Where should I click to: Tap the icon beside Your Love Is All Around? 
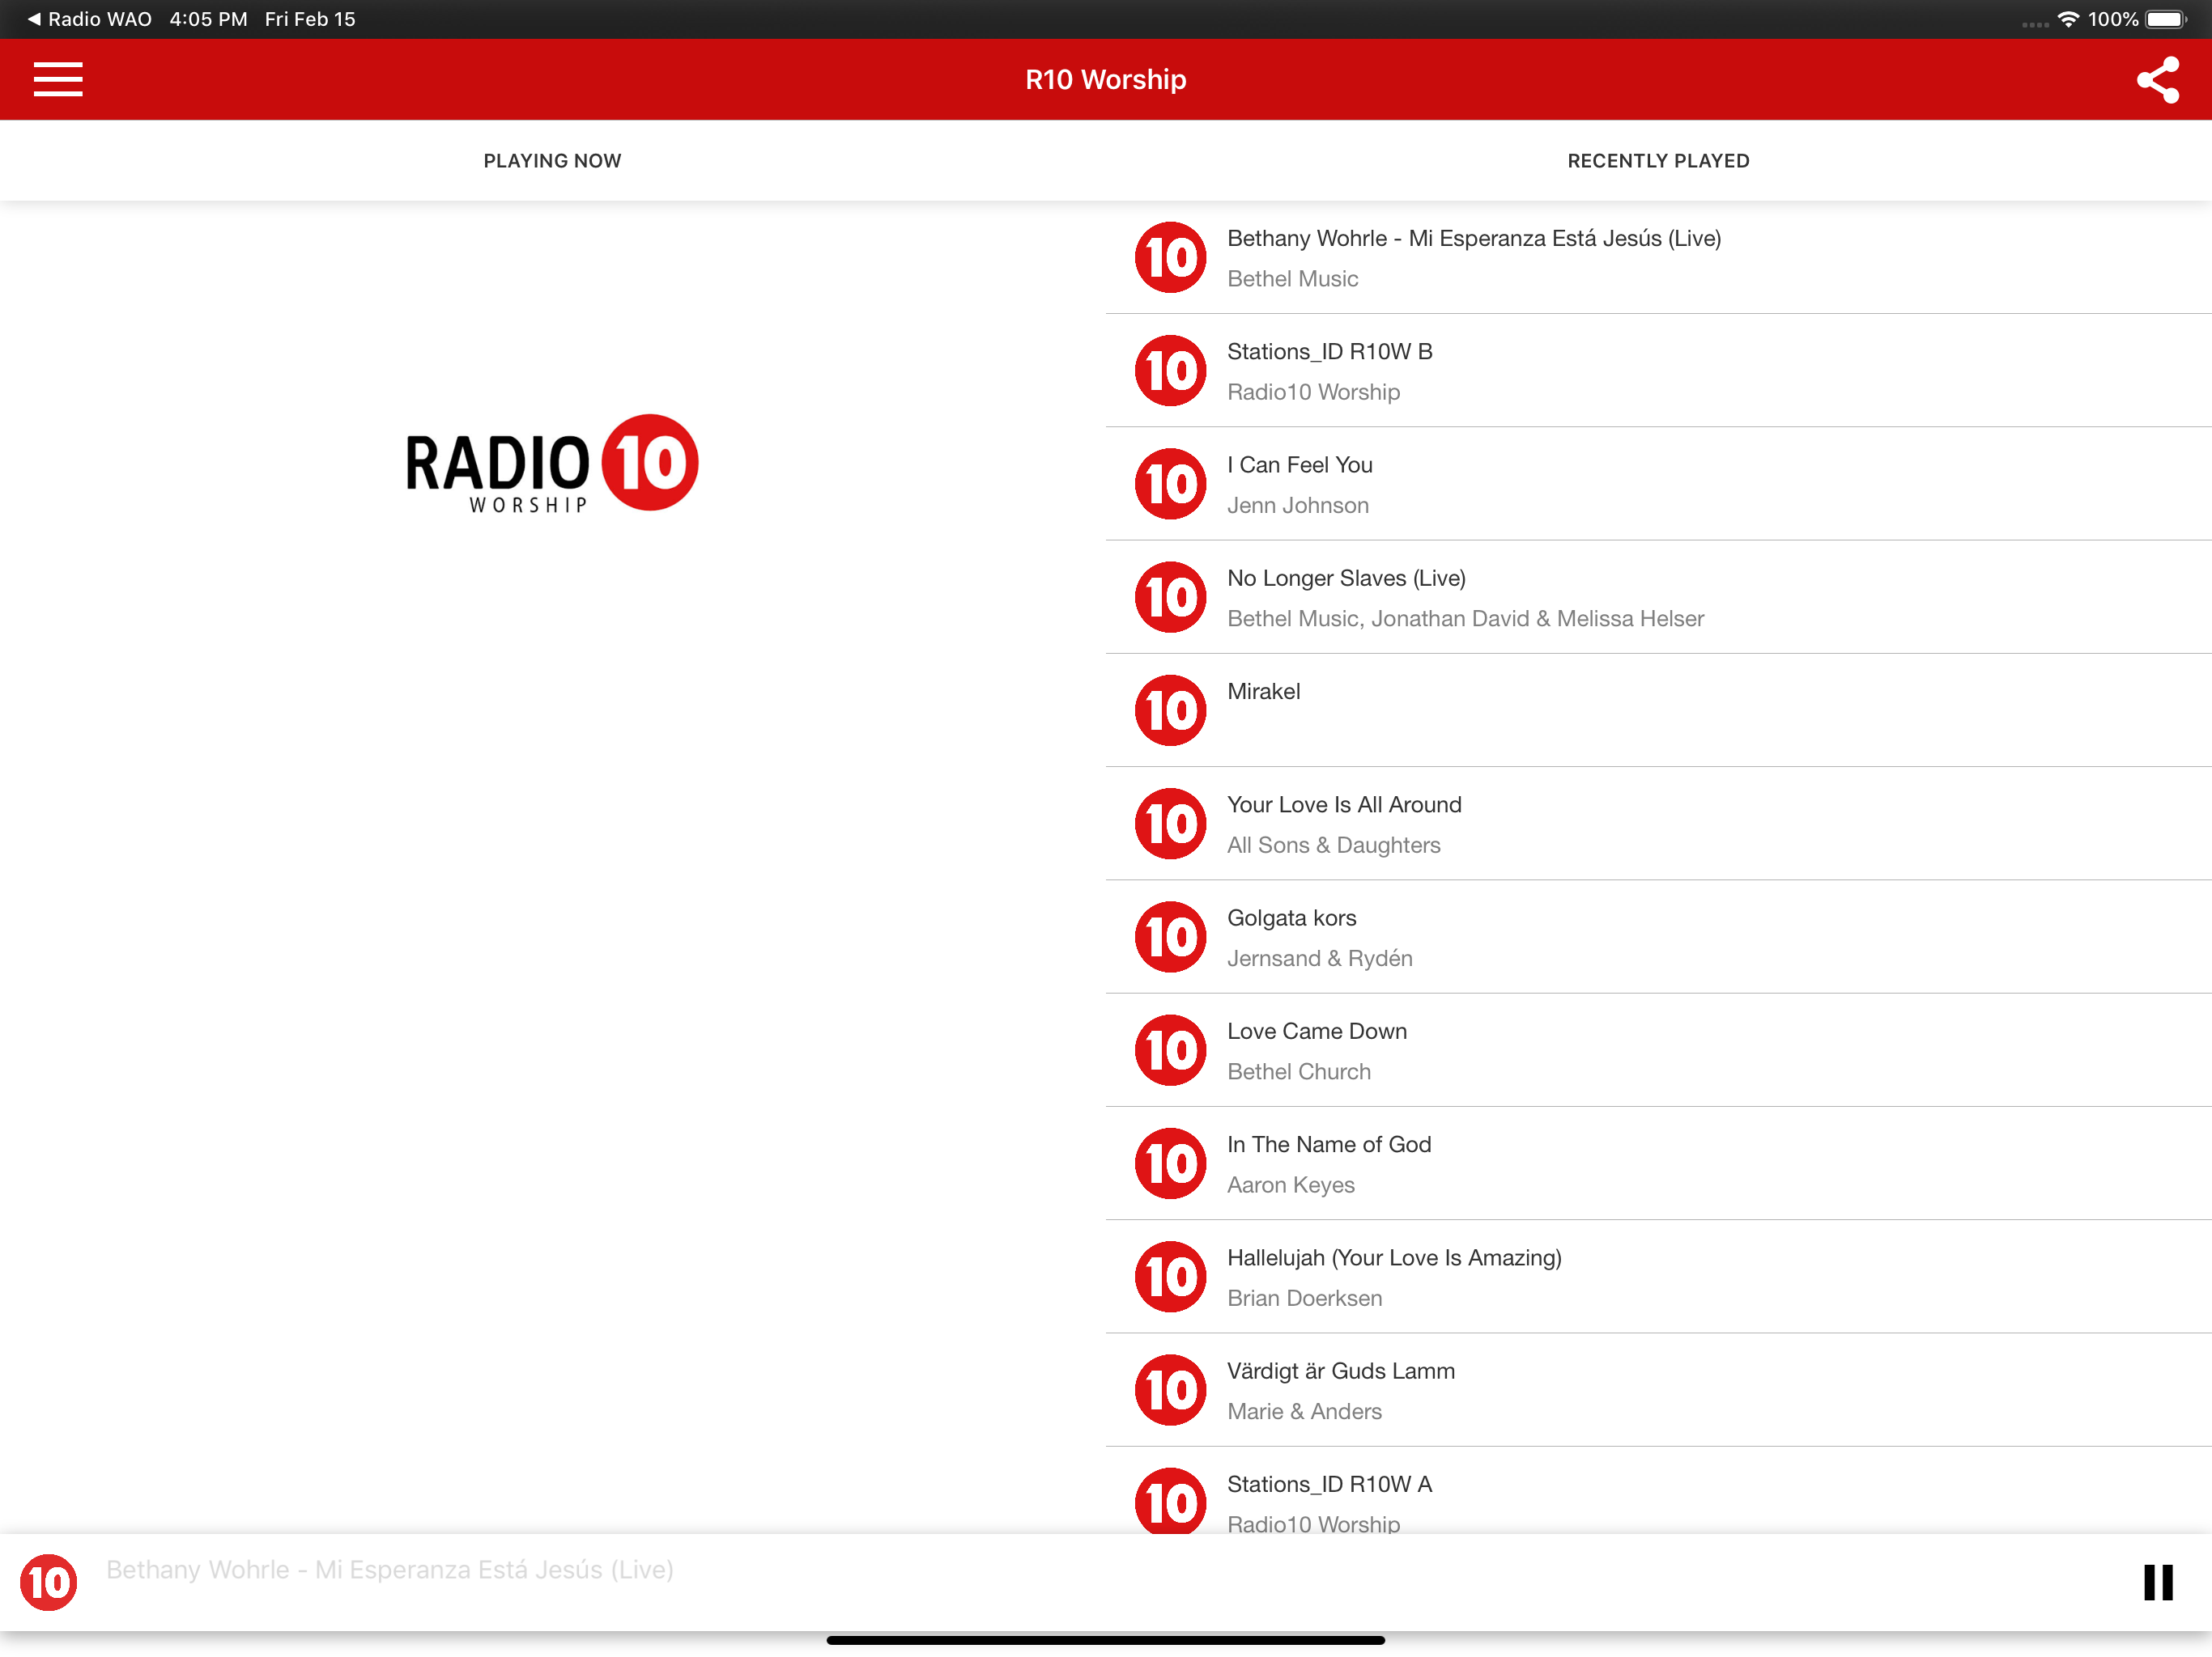coord(1170,824)
